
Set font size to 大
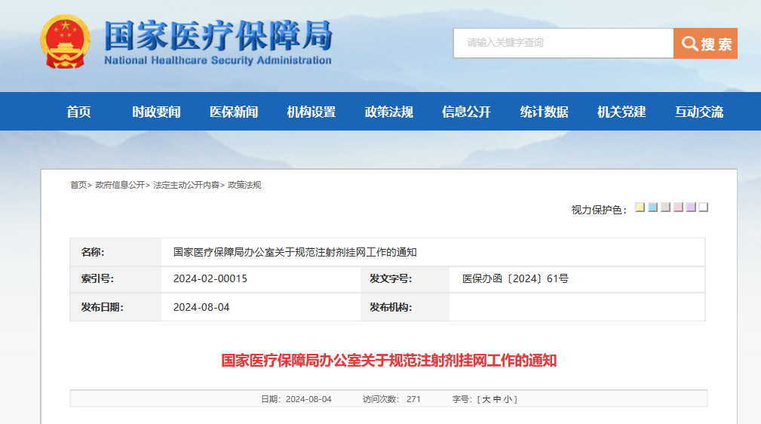pos(486,399)
